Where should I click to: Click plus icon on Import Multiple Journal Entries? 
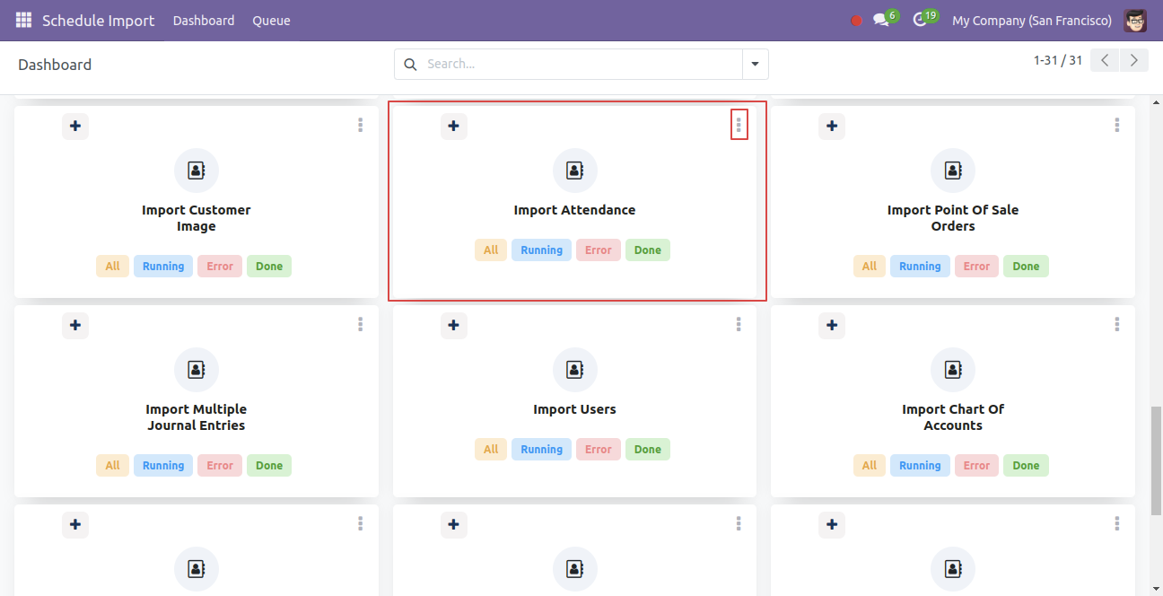tap(75, 326)
